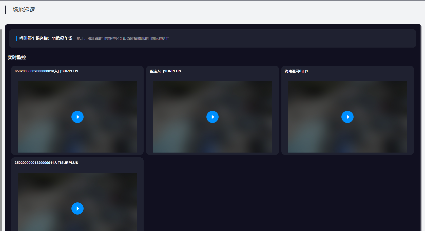Play the 35020000001320000011入口SURPLUS camera feed

point(77,208)
